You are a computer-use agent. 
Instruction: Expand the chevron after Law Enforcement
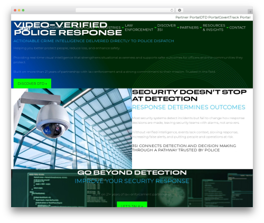click(x=155, y=27)
